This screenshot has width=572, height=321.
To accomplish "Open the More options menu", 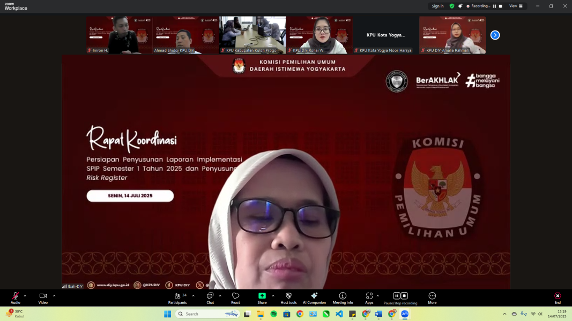I will (x=432, y=297).
